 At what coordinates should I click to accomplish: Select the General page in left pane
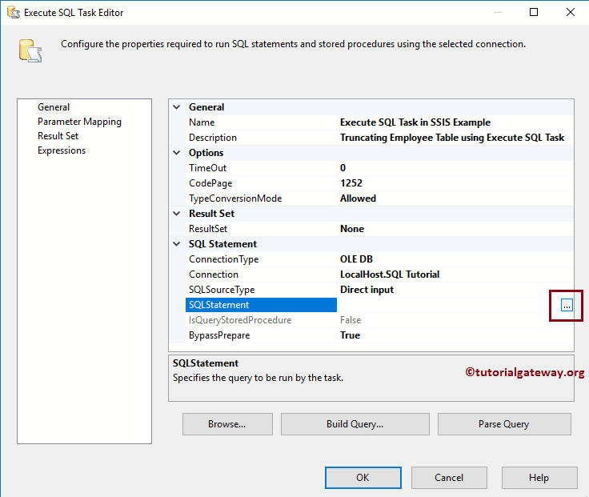[x=54, y=107]
